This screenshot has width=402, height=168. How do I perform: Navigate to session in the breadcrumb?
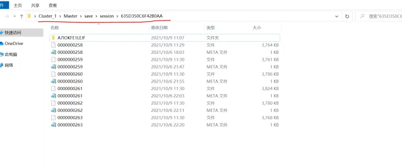pyautogui.click(x=107, y=16)
